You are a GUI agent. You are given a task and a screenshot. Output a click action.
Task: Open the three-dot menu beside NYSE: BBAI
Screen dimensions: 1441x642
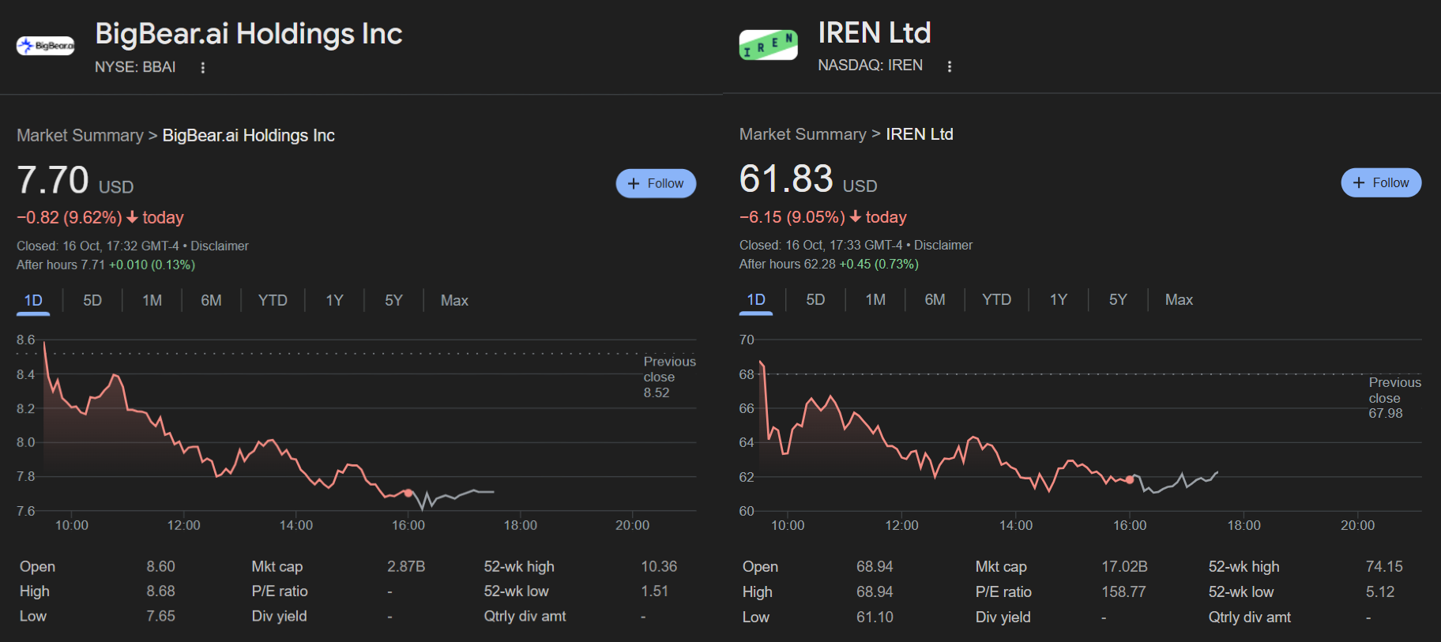[x=203, y=68]
